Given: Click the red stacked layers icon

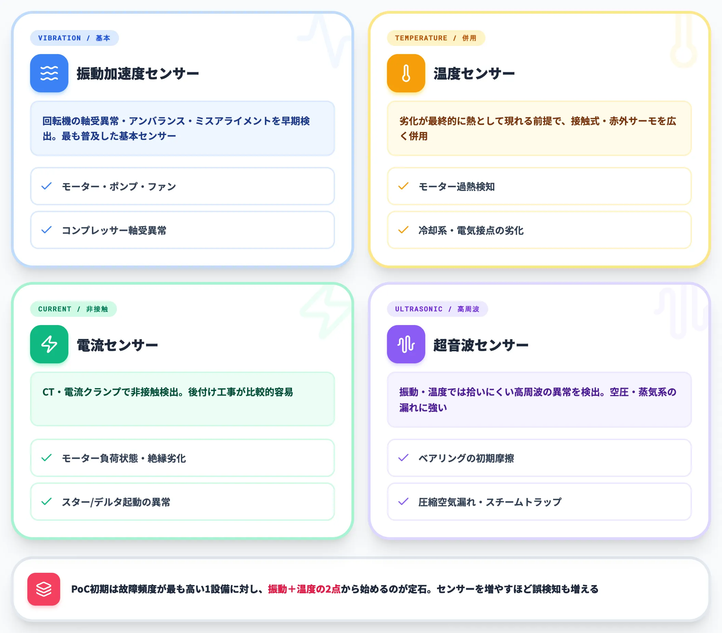Looking at the screenshot, I should click(x=44, y=589).
